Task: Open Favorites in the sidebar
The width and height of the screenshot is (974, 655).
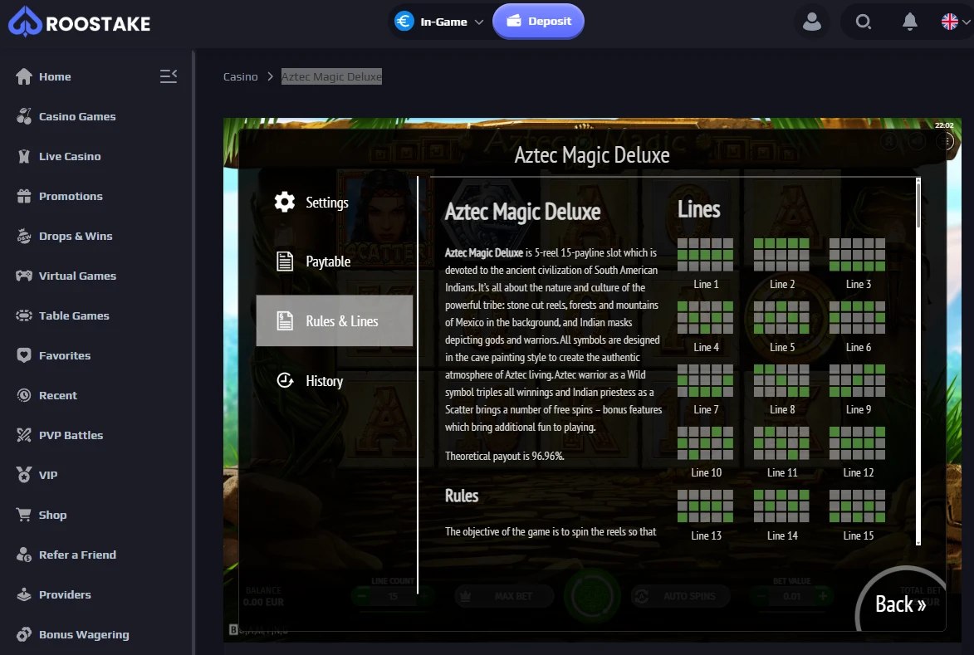Action: click(x=65, y=356)
